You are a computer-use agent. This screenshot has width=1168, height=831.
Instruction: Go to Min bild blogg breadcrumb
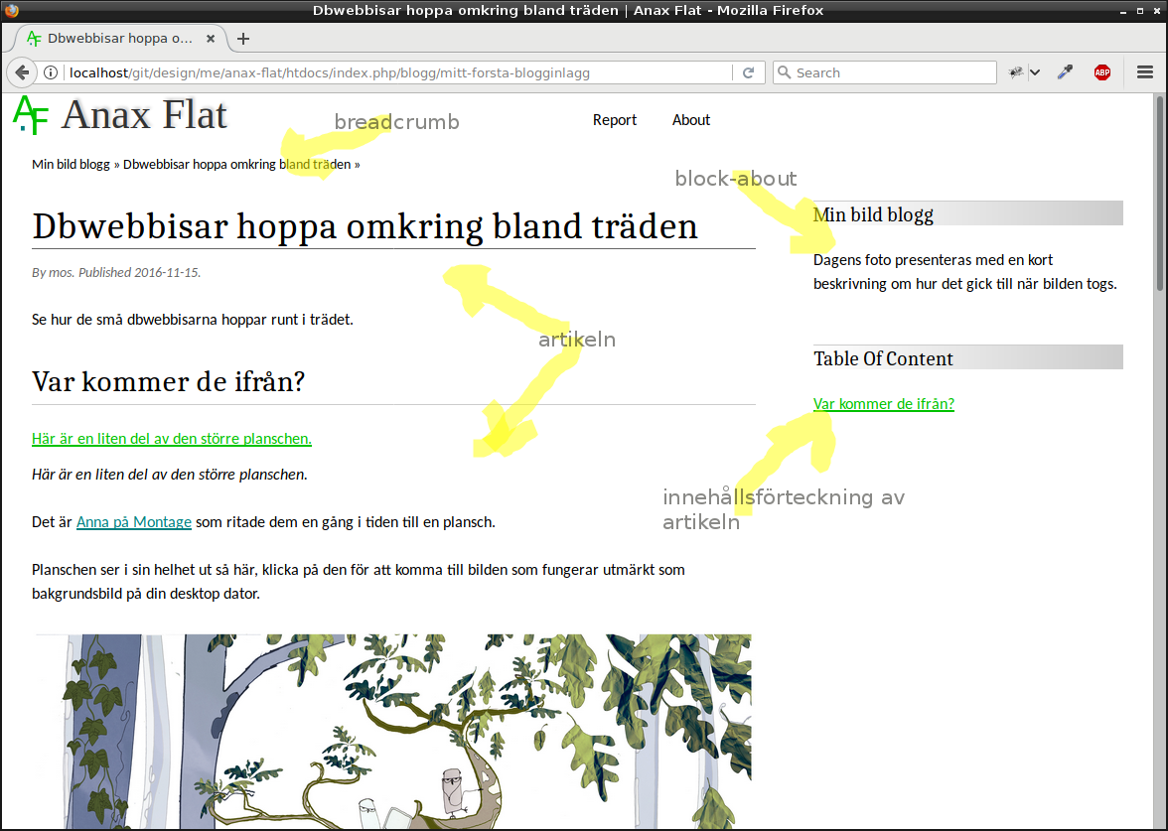point(71,164)
